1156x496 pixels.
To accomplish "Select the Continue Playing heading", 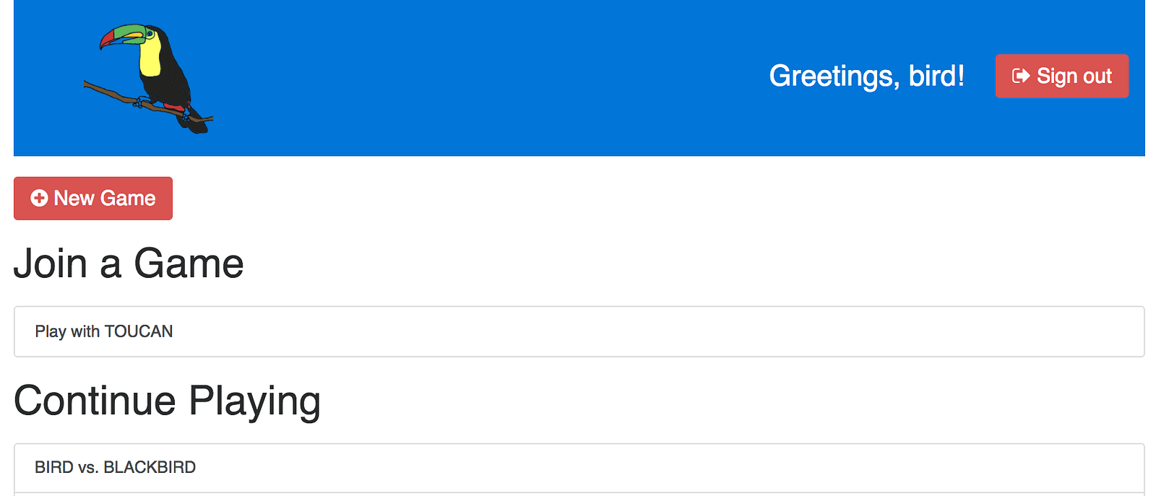I will tap(167, 401).
